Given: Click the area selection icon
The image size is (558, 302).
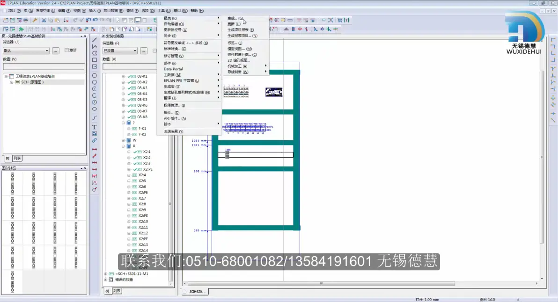Looking at the screenshot, I should [x=66, y=20].
